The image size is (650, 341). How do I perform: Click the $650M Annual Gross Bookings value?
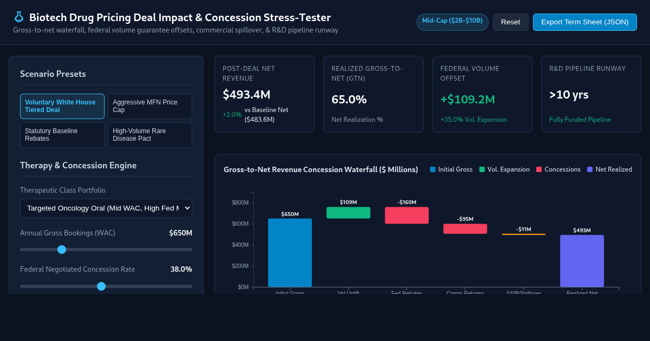(x=180, y=233)
